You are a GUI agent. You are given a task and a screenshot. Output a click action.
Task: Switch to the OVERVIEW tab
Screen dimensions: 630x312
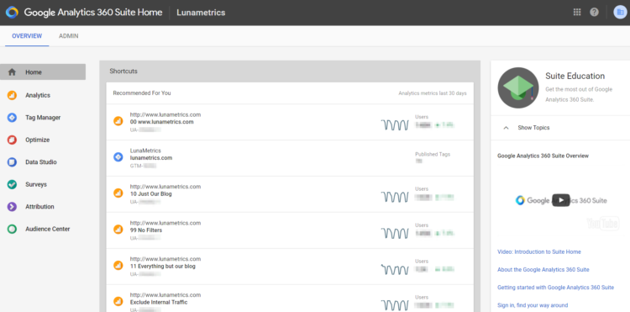click(x=27, y=36)
